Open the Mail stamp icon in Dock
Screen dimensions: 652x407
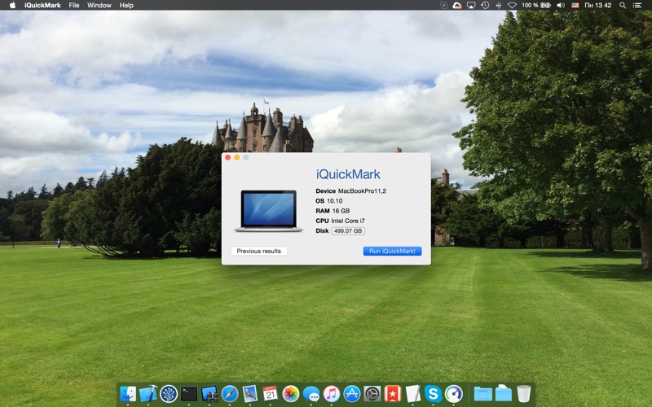coord(250,393)
